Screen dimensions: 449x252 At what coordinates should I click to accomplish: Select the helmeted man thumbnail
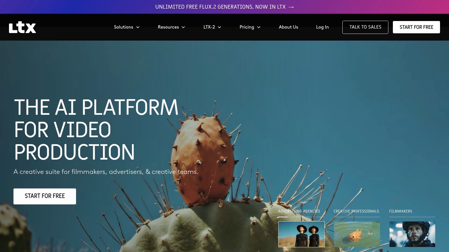pos(412,234)
